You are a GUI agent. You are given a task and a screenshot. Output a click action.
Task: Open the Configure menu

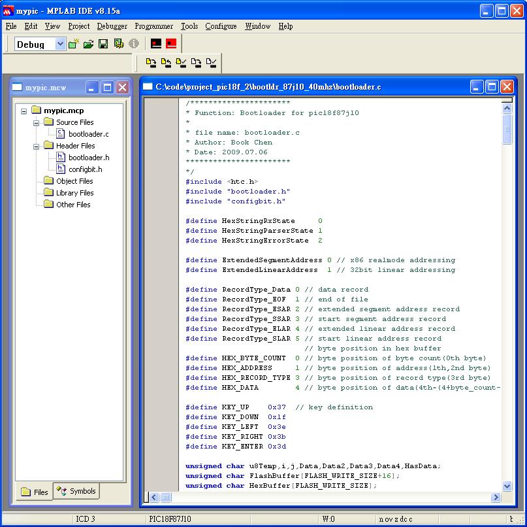tap(221, 26)
